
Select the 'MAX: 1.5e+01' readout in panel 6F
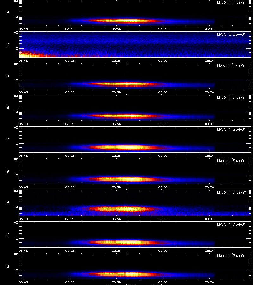click(x=231, y=161)
